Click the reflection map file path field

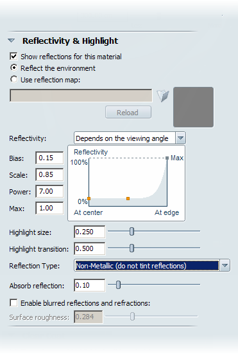[81, 95]
